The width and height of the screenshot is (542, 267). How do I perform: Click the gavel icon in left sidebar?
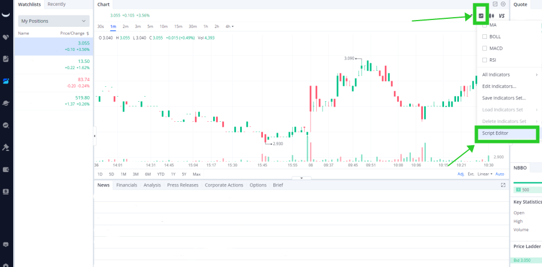pos(6,147)
